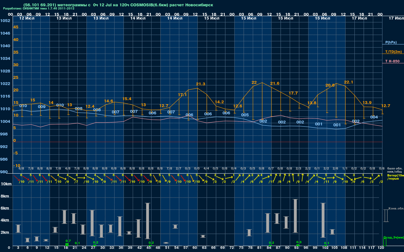
Task: Click the tall cloud bar above hour 93
Action: click(x=295, y=216)
